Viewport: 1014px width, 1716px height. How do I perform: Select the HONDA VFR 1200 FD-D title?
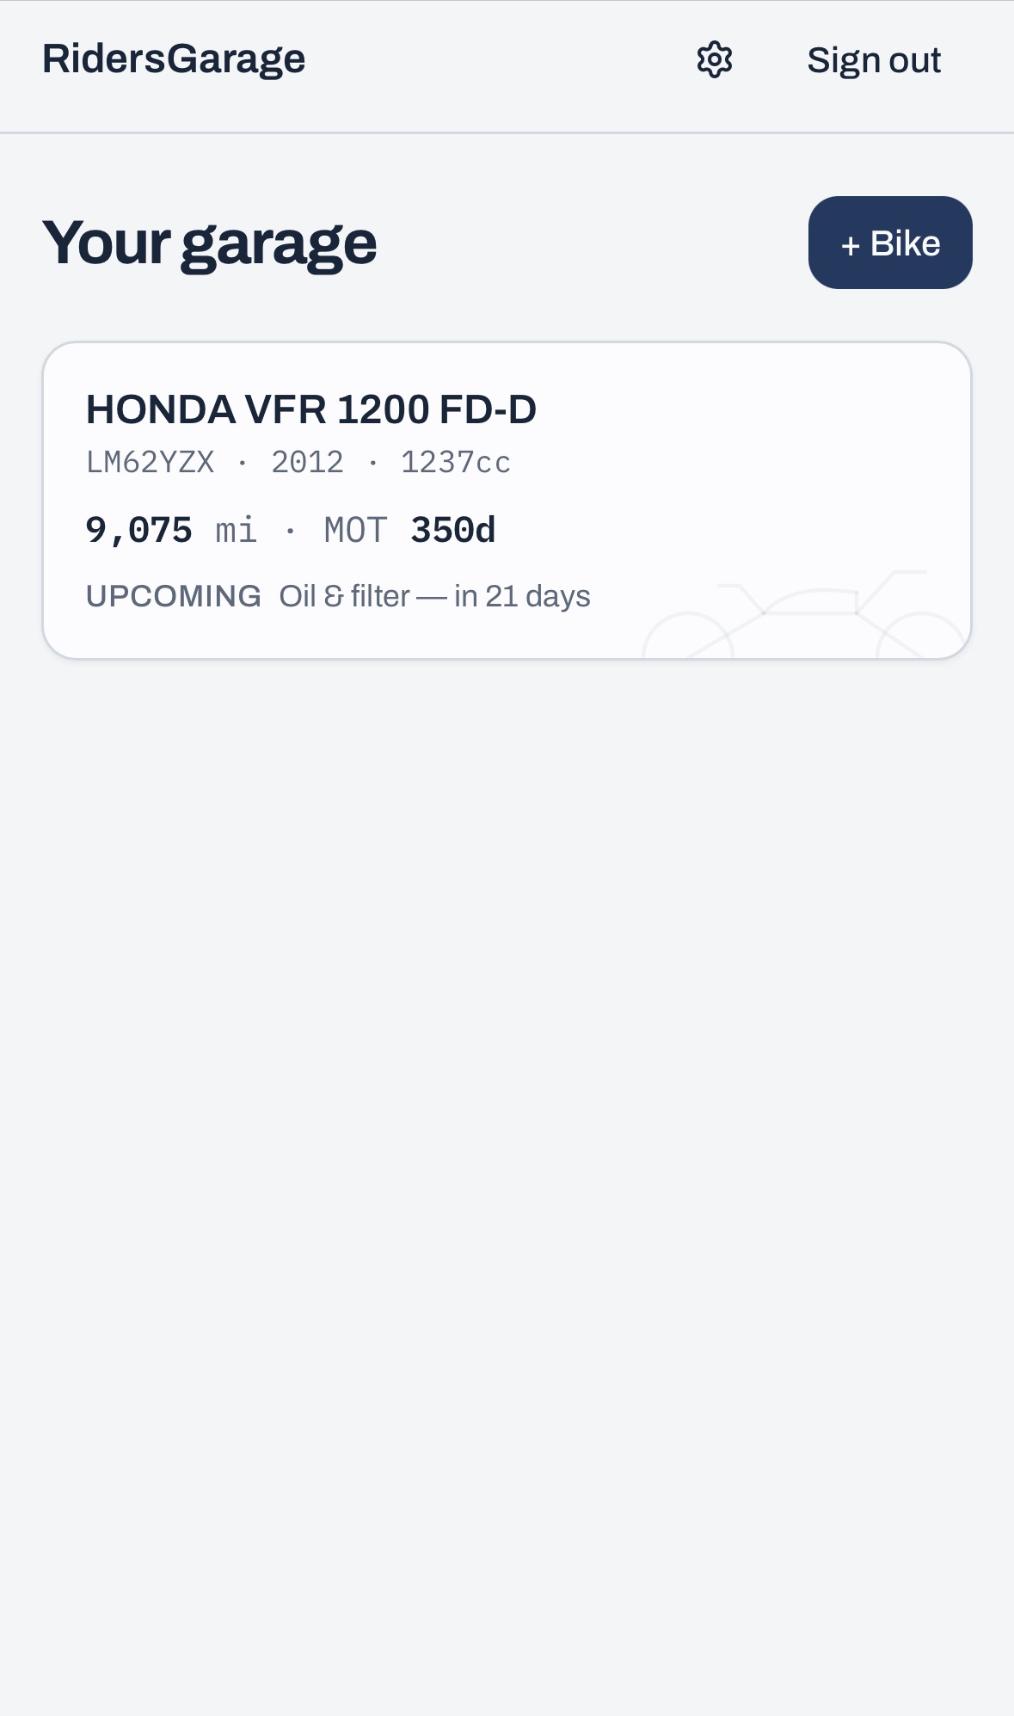pos(311,409)
